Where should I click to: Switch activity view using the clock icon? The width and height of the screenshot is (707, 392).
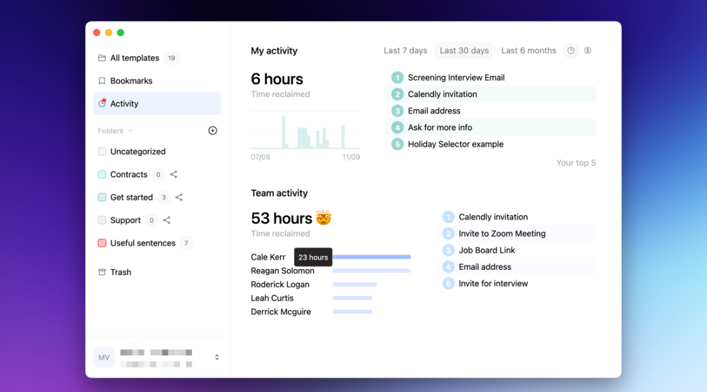[x=570, y=50]
